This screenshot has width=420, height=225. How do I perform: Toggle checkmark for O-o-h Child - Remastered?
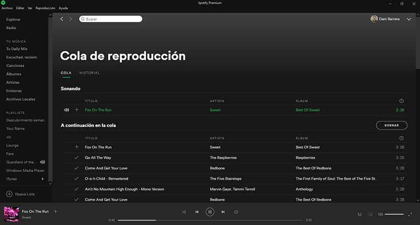click(77, 178)
